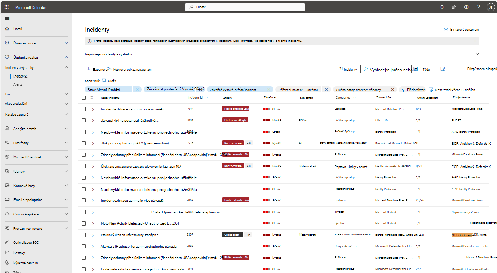Viewport: 497px width, 273px height.
Task: Remove the Stav: Aktivní, Probíhá filter
Action: click(x=137, y=90)
